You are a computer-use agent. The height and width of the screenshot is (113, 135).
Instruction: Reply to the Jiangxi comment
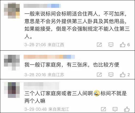click(x=111, y=45)
